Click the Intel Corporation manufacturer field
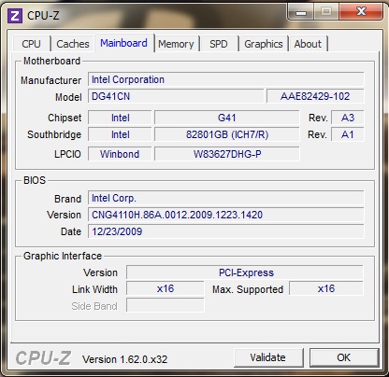 pos(226,79)
